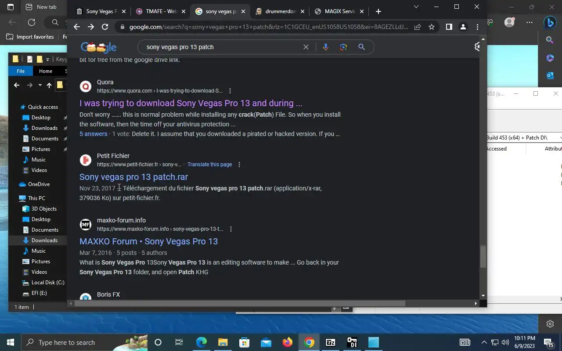
Task: Open File Explorer recent locations dropdown
Action: tap(40, 85)
